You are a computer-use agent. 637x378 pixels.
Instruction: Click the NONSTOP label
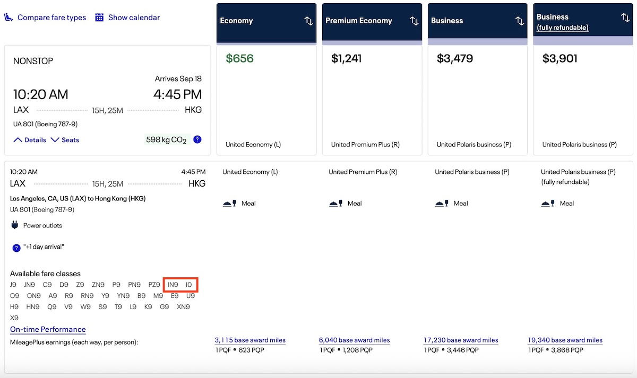[x=33, y=61]
